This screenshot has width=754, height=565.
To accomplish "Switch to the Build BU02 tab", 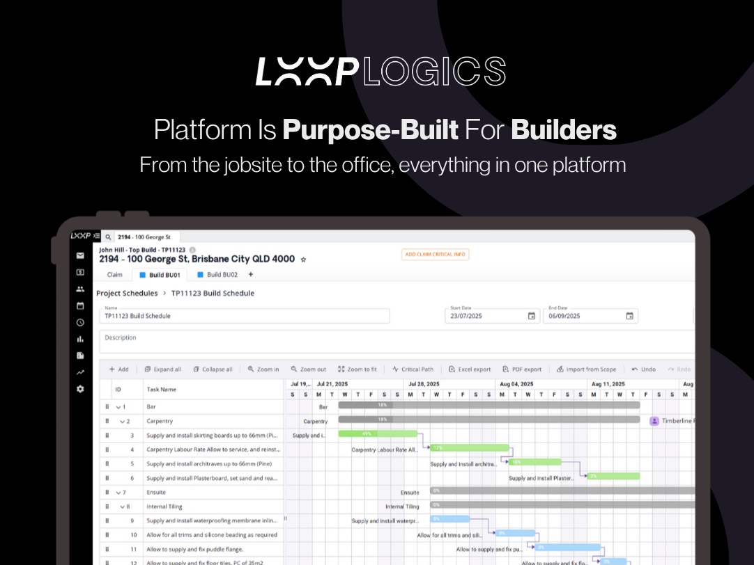I will tap(217, 275).
